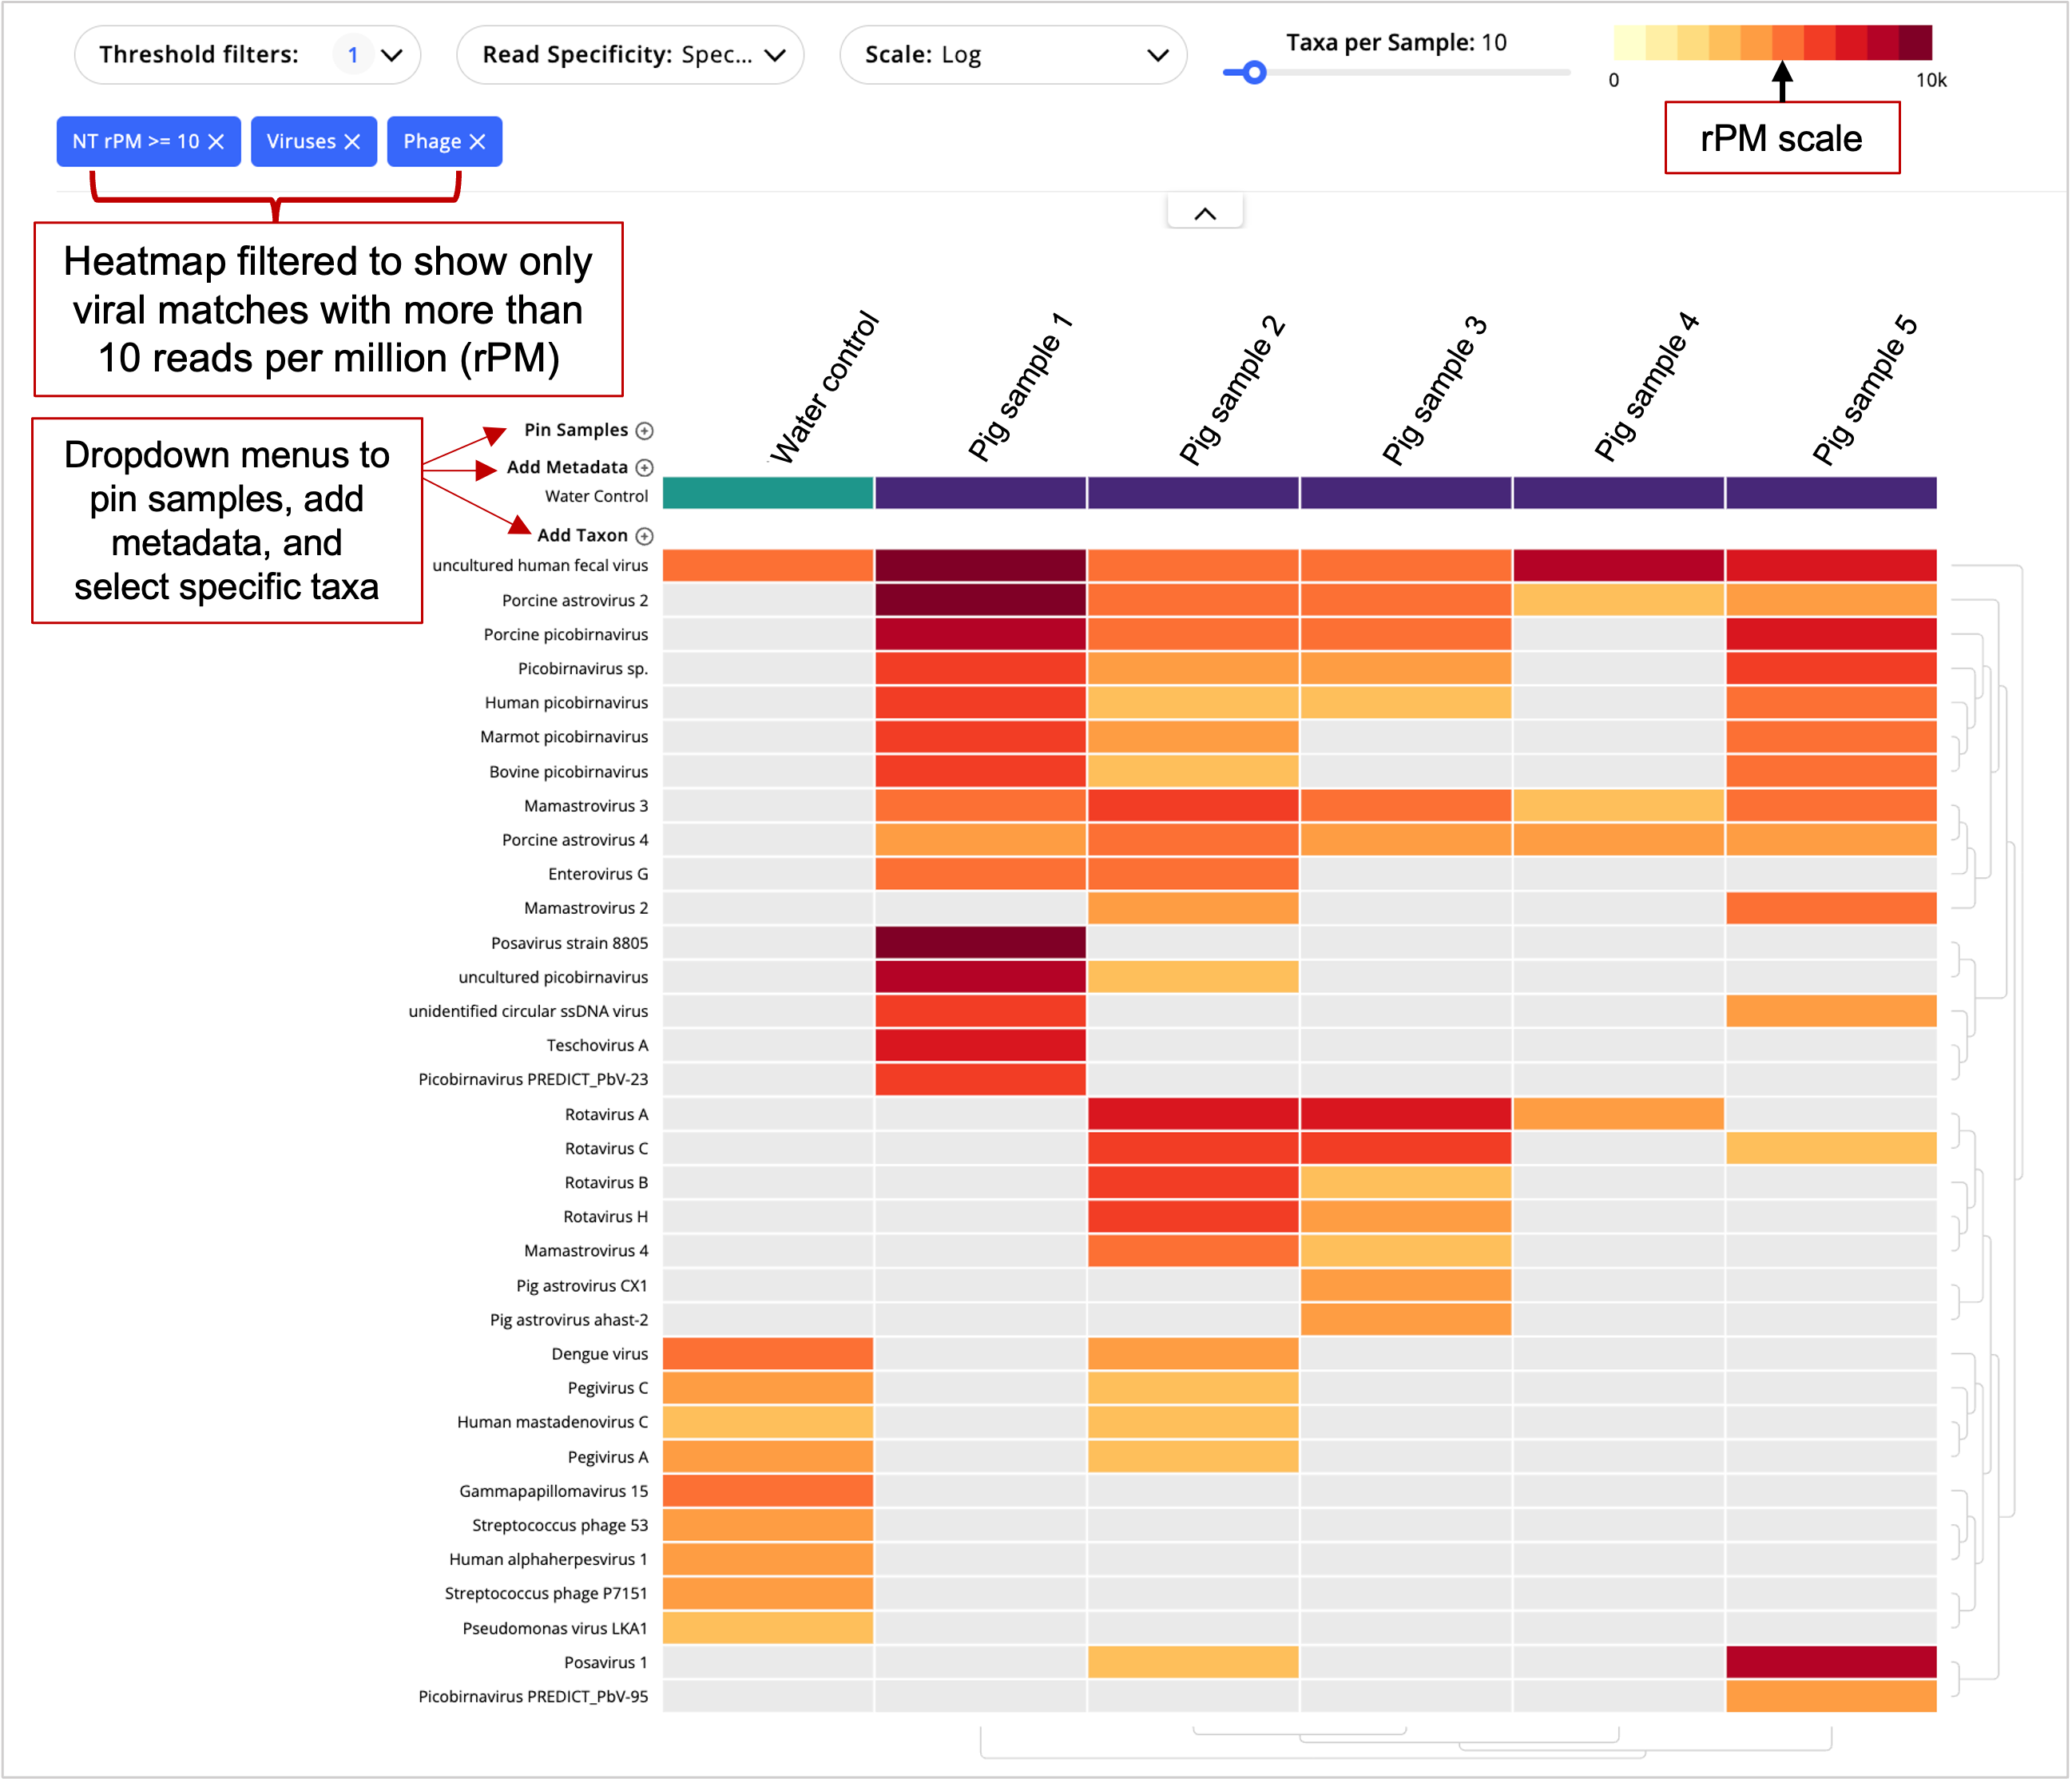
Task: Click the Dengue virus row label
Action: point(600,1353)
